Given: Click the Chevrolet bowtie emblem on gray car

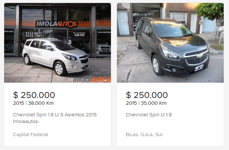Looking at the screenshot, I should [x=200, y=56].
